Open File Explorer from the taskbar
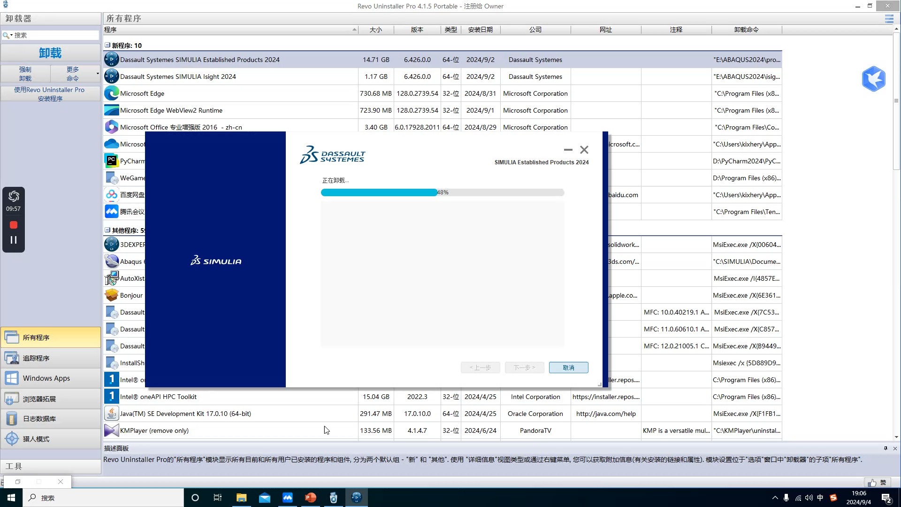 [241, 498]
